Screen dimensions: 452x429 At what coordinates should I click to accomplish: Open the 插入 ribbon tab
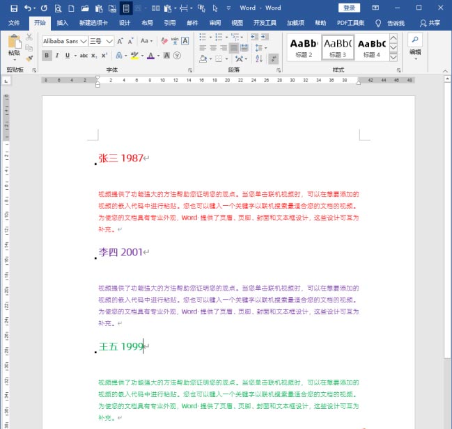pos(63,22)
